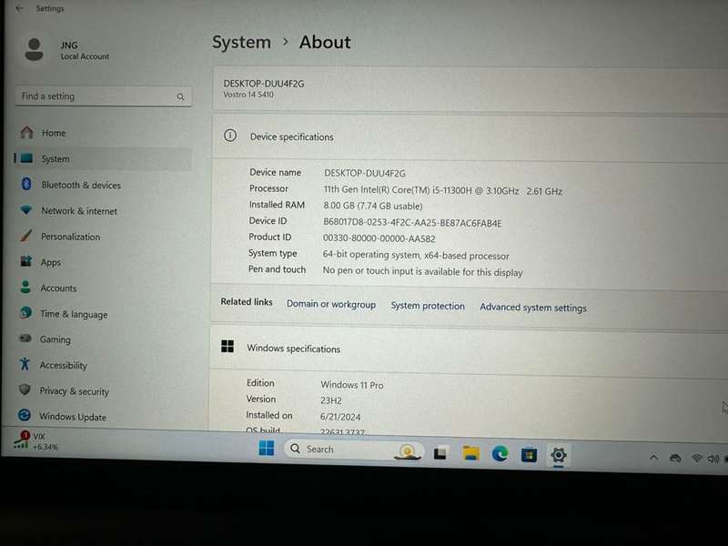Go back with the Settings back arrow
The width and height of the screenshot is (728, 546).
point(19,8)
